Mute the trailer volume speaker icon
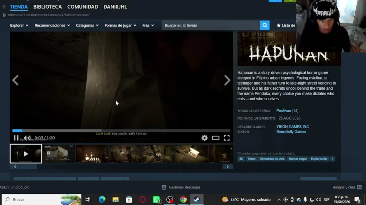This screenshot has width=366, height=205. 27,138
